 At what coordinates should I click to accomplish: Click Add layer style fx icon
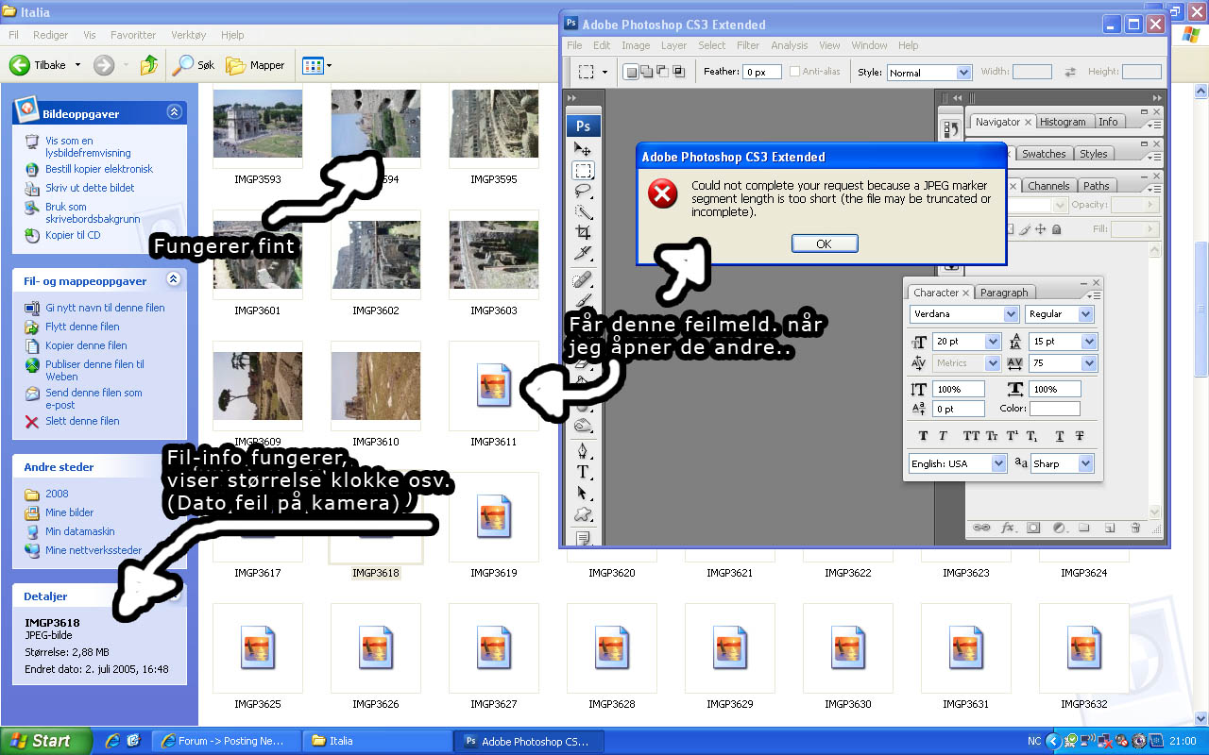click(x=1008, y=528)
